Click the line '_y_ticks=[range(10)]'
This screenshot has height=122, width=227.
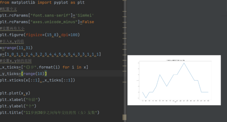pos(23,74)
